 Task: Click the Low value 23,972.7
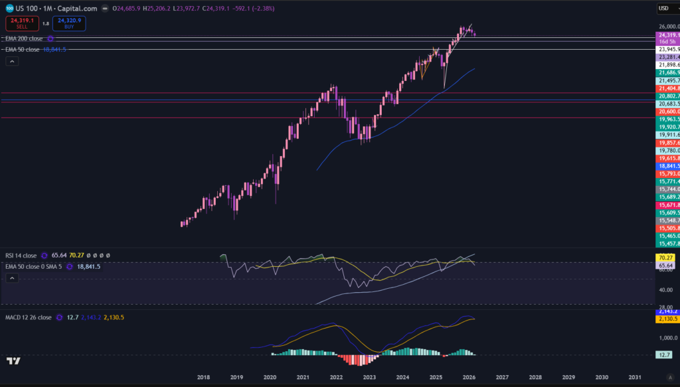click(x=187, y=8)
